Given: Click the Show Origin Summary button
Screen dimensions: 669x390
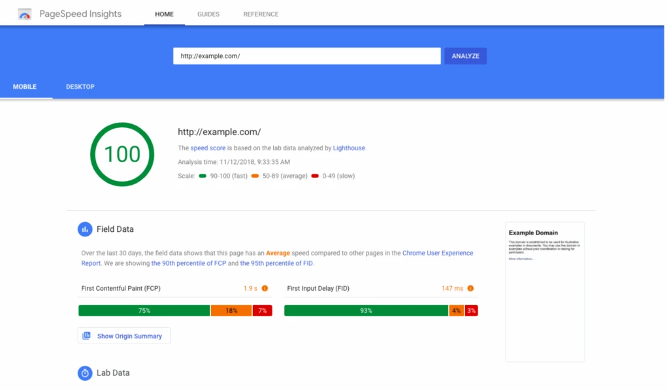Looking at the screenshot, I should [123, 335].
